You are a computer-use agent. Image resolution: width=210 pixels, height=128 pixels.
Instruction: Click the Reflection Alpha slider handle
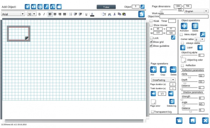(x=190, y=77)
